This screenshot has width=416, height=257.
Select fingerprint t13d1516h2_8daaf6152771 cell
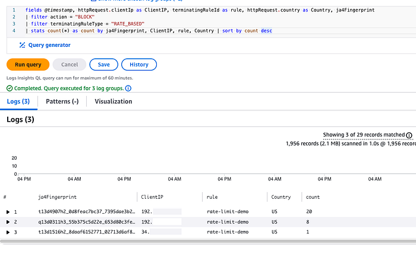(x=87, y=232)
